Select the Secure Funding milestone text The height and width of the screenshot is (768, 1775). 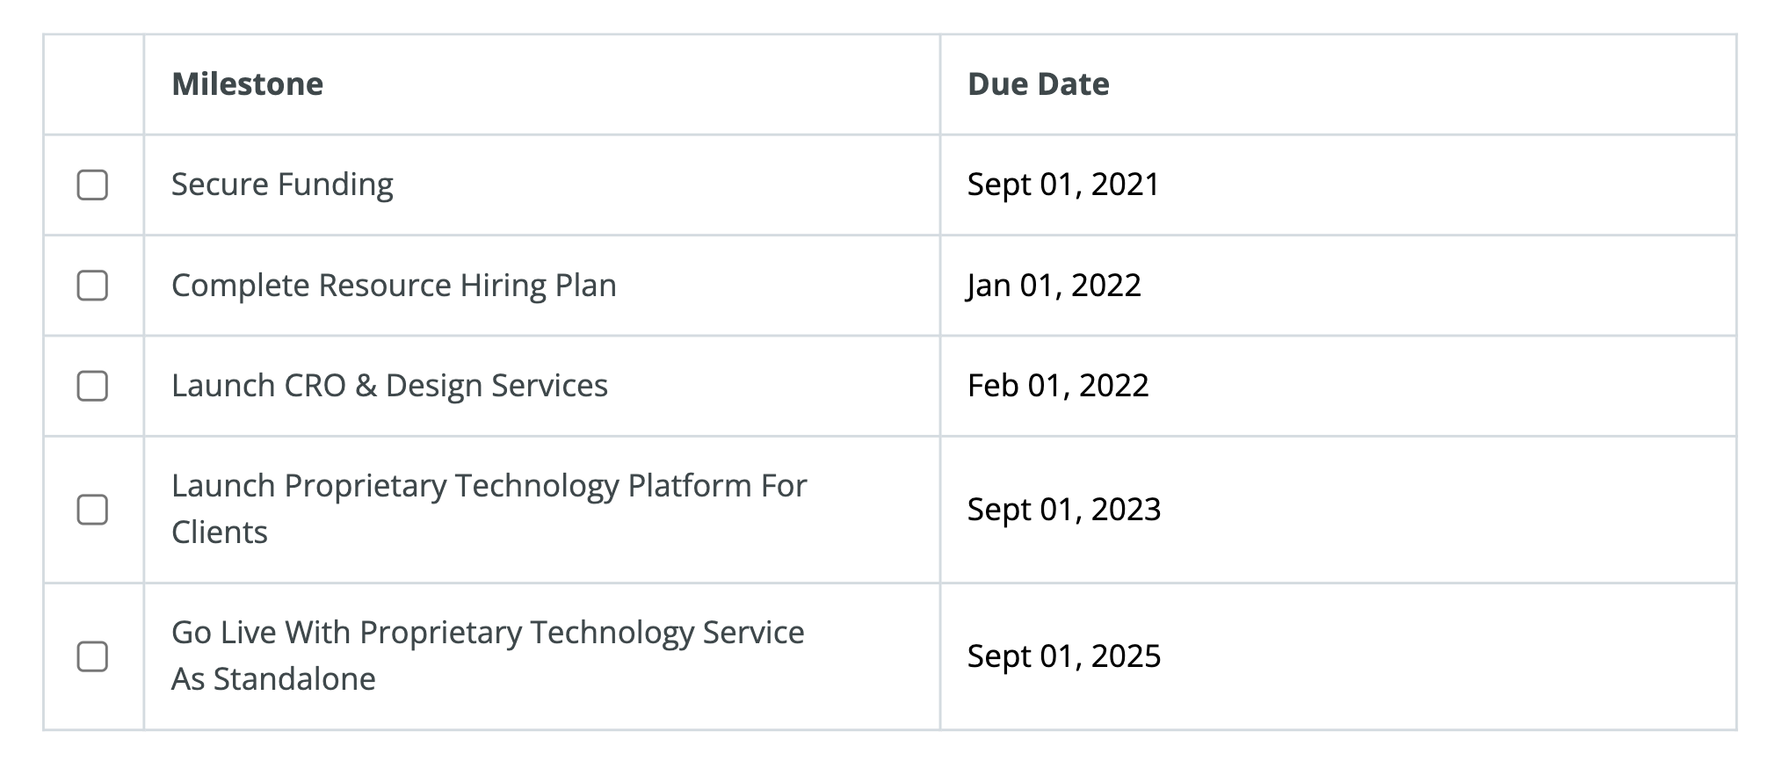(x=282, y=185)
